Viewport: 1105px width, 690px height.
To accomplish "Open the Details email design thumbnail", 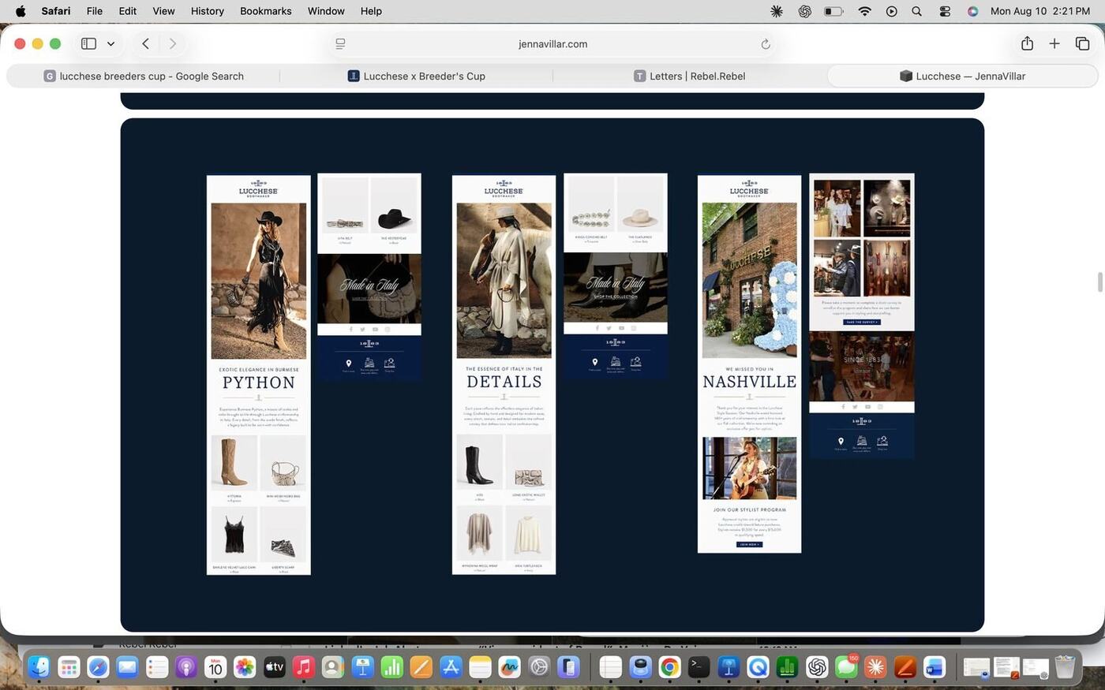I will pyautogui.click(x=504, y=375).
